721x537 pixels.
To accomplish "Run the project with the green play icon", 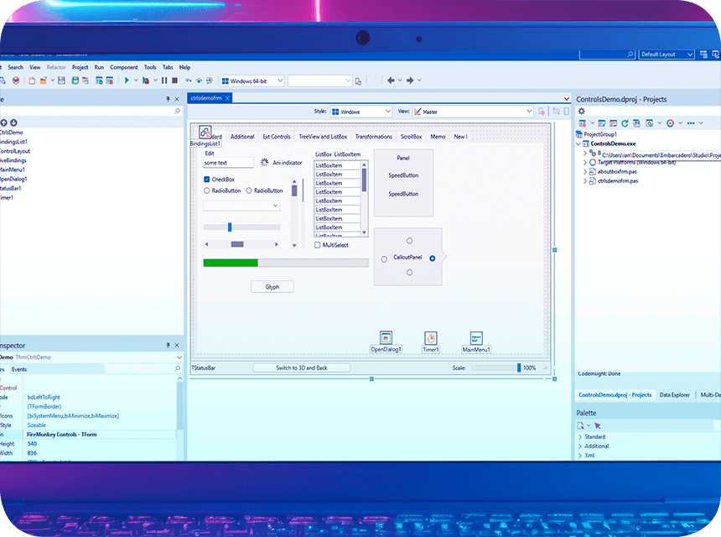I will (127, 81).
